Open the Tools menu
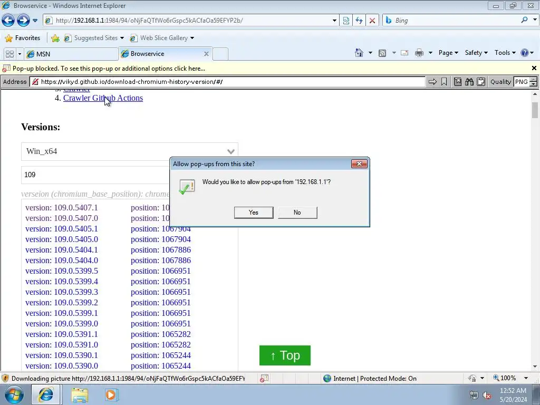This screenshot has height=405, width=540. point(505,53)
